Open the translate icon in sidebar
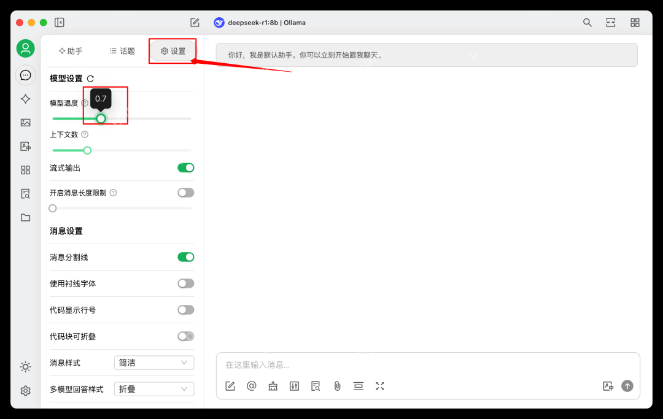 pyautogui.click(x=25, y=146)
